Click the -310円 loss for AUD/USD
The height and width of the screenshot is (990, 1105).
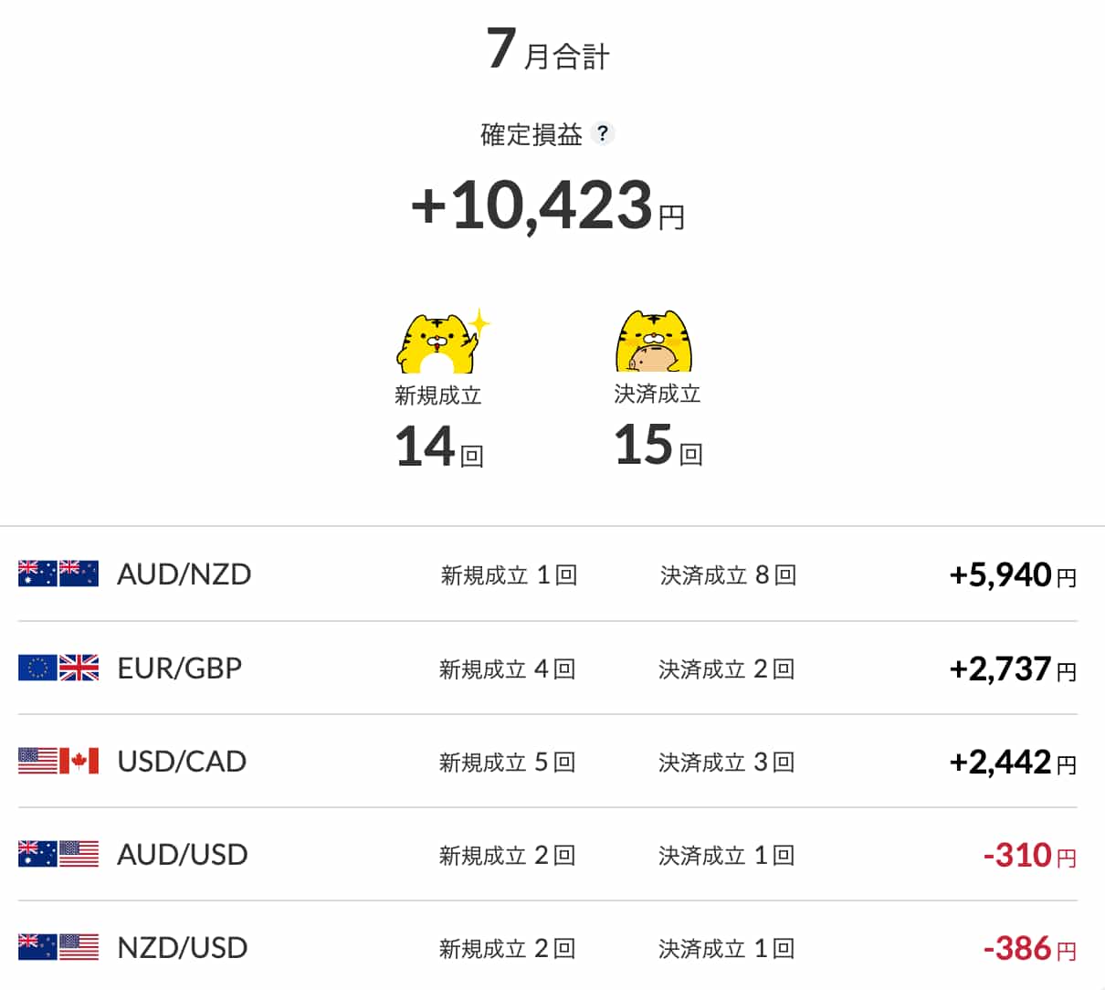click(x=1030, y=855)
